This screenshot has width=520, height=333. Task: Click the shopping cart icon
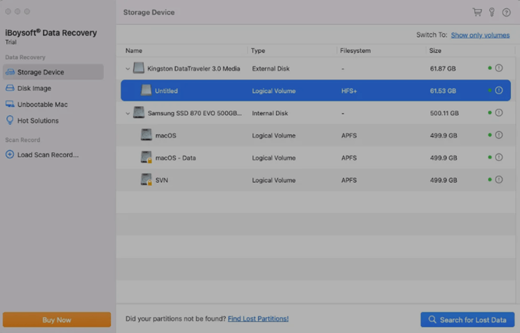pos(477,12)
